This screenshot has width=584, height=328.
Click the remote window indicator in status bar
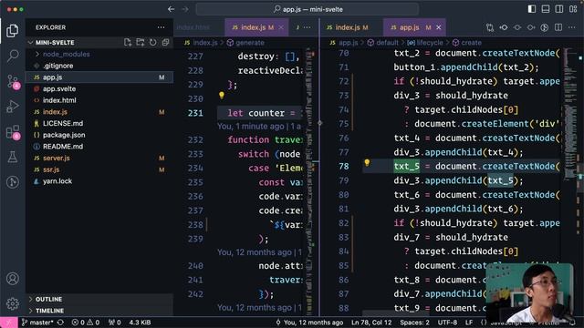[x=8, y=323]
